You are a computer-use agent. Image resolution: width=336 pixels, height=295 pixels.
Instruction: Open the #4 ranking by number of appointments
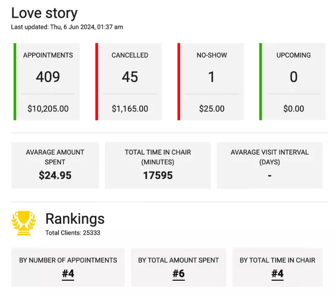(68, 274)
